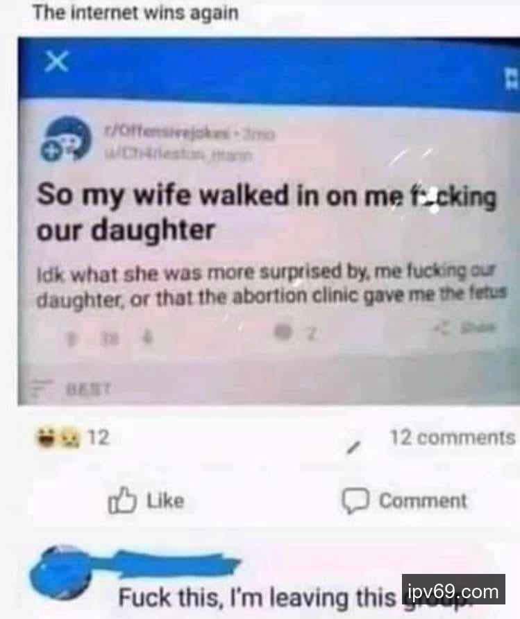Expand the BEST comment sort dropdown

(72, 387)
